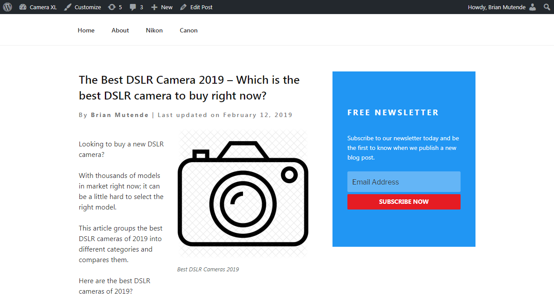Click the camera illustration image
This screenshot has height=302, width=554.
[x=243, y=193]
